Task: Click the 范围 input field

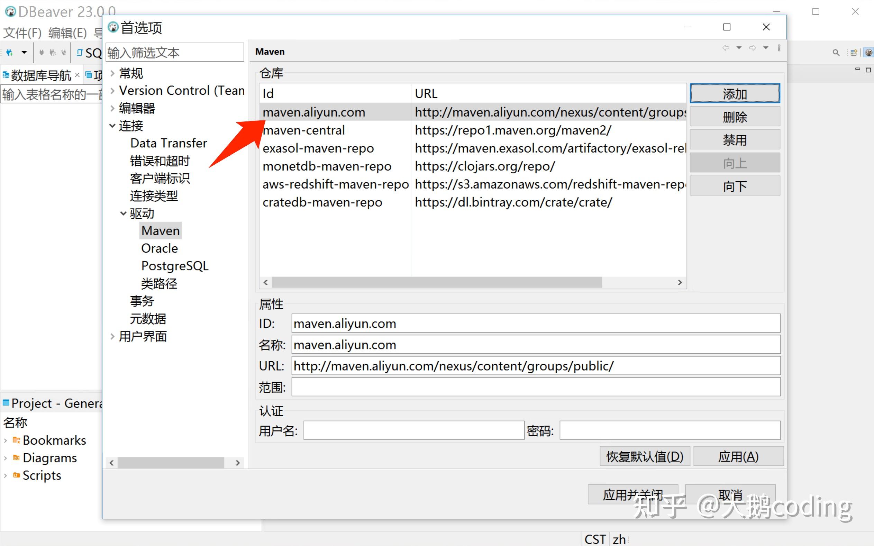Action: click(x=535, y=387)
